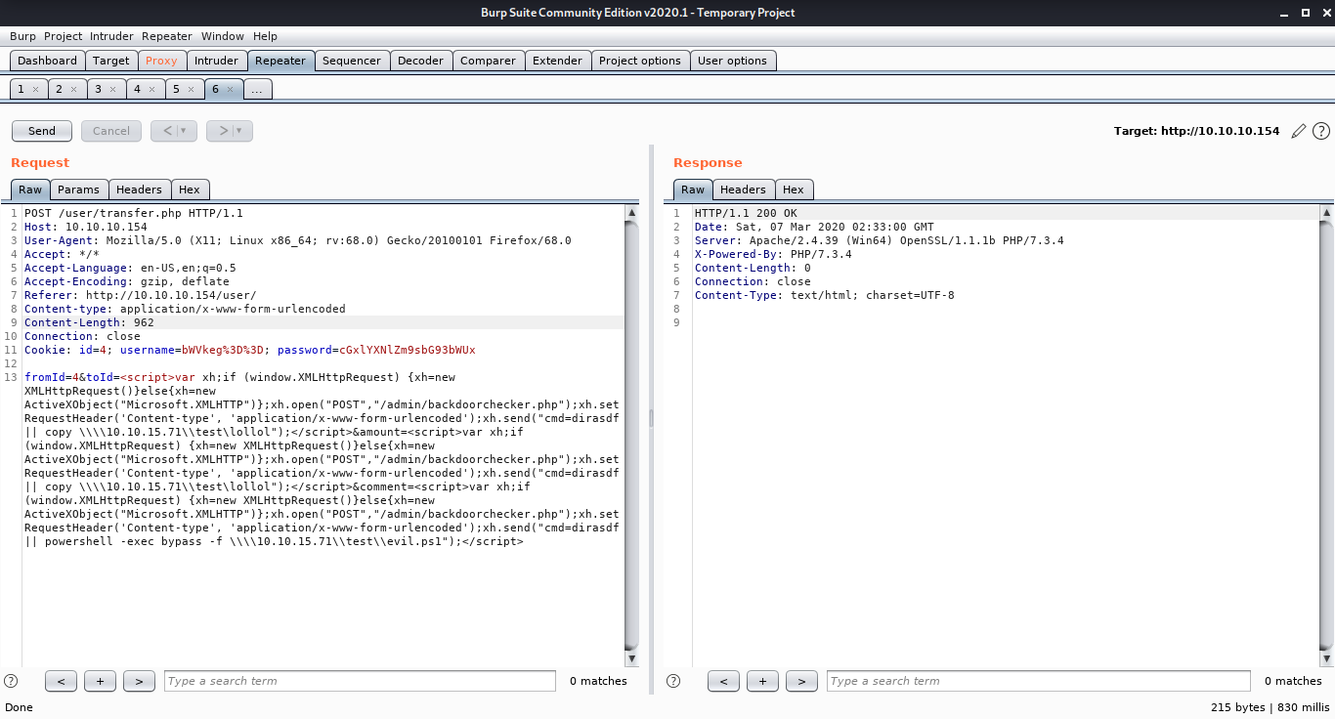1335x719 pixels.
Task: Focus the request search term field
Action: tap(360, 681)
